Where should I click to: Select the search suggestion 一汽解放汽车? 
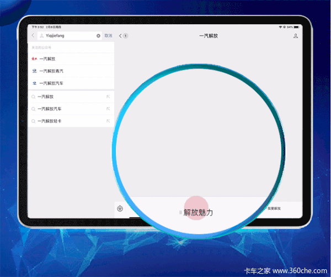[x=71, y=109]
